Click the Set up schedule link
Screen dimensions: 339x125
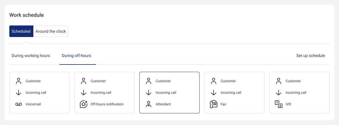(x=311, y=56)
